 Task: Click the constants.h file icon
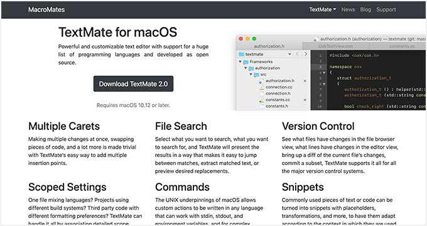point(261,106)
